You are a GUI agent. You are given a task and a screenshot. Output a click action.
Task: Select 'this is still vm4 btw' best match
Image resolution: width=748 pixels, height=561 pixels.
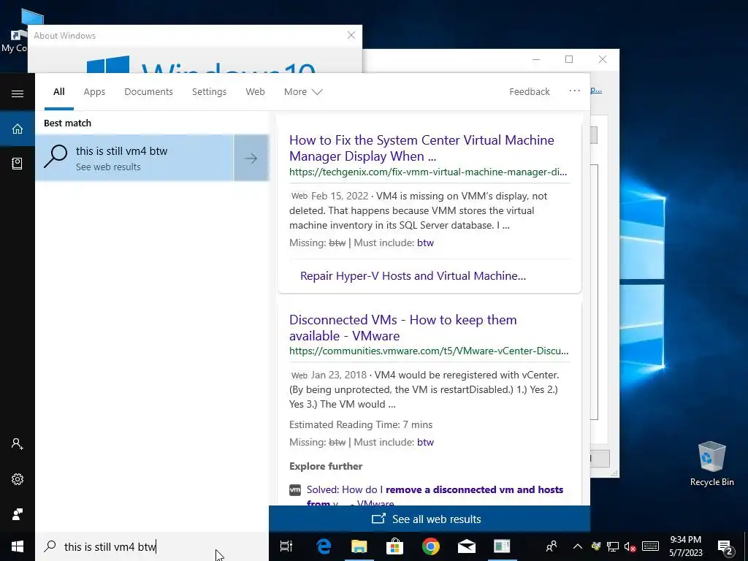tap(134, 158)
